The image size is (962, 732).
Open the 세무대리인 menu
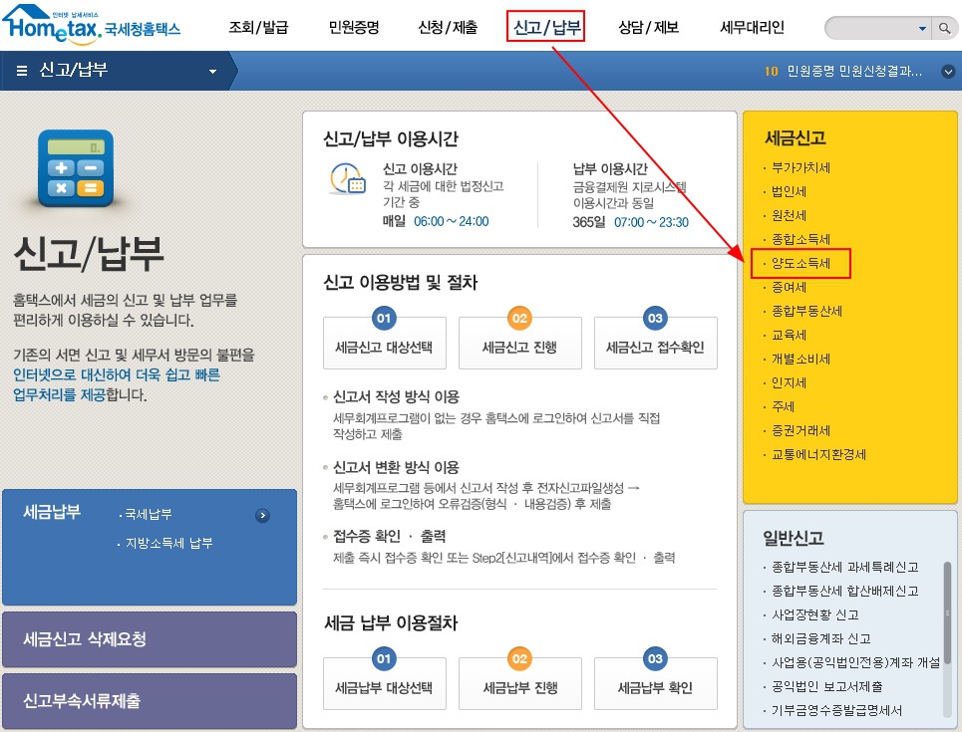(x=752, y=28)
